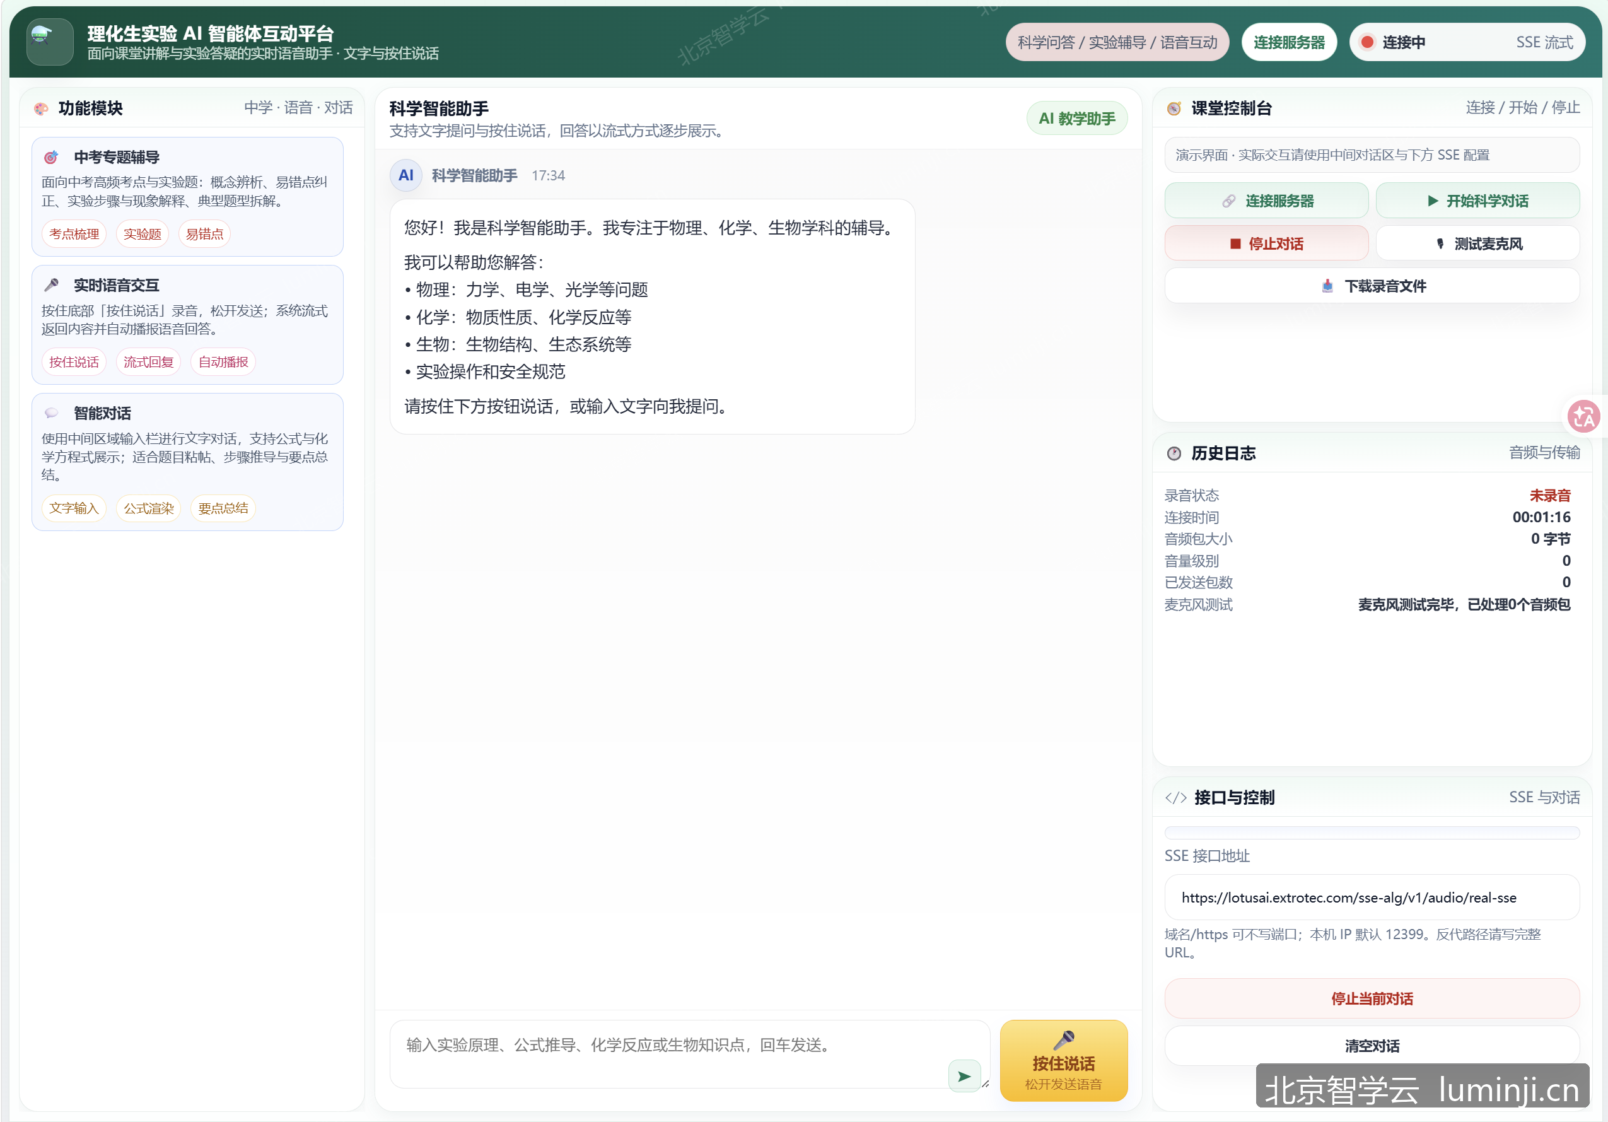Click the code brackets icon beside 接口与控制
The height and width of the screenshot is (1122, 1608).
click(x=1176, y=798)
